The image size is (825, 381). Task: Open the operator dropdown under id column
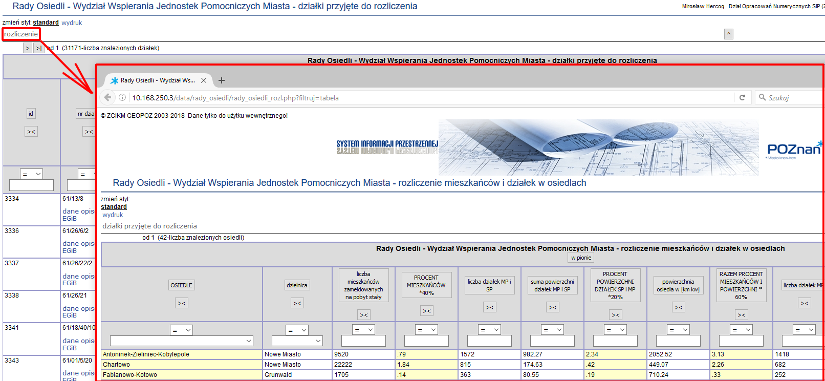(x=31, y=174)
